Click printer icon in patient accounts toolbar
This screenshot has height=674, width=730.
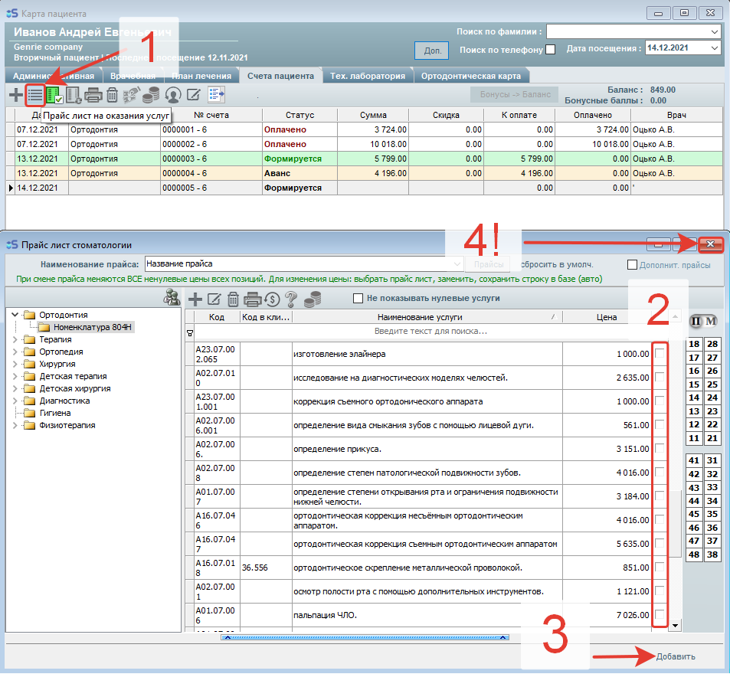(x=93, y=95)
